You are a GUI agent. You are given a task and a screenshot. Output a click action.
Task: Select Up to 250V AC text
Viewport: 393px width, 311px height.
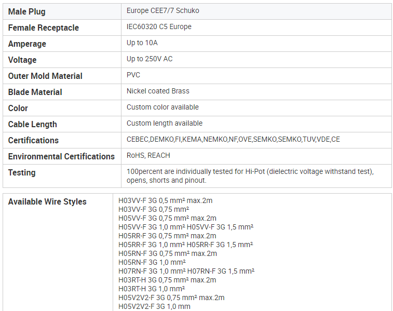pyautogui.click(x=150, y=59)
